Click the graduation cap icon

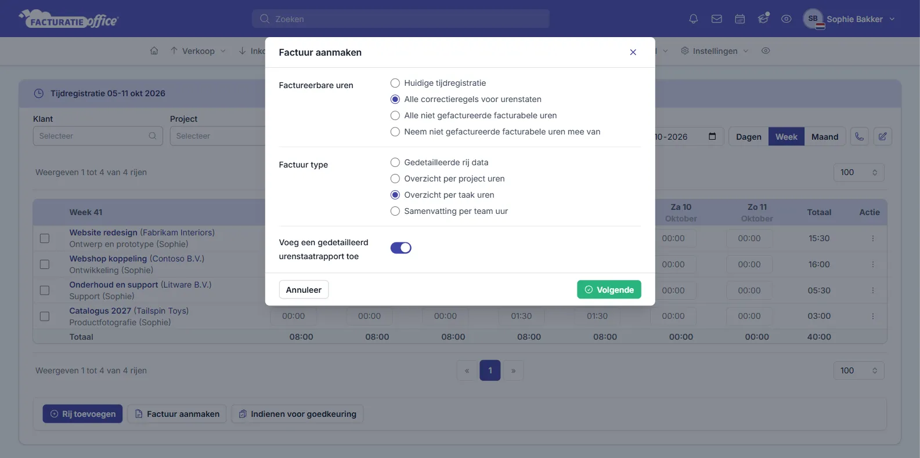coord(763,19)
